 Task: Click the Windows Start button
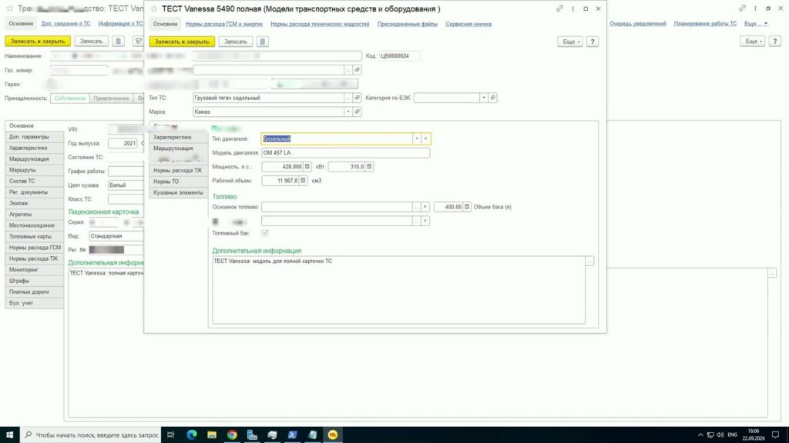coord(9,435)
